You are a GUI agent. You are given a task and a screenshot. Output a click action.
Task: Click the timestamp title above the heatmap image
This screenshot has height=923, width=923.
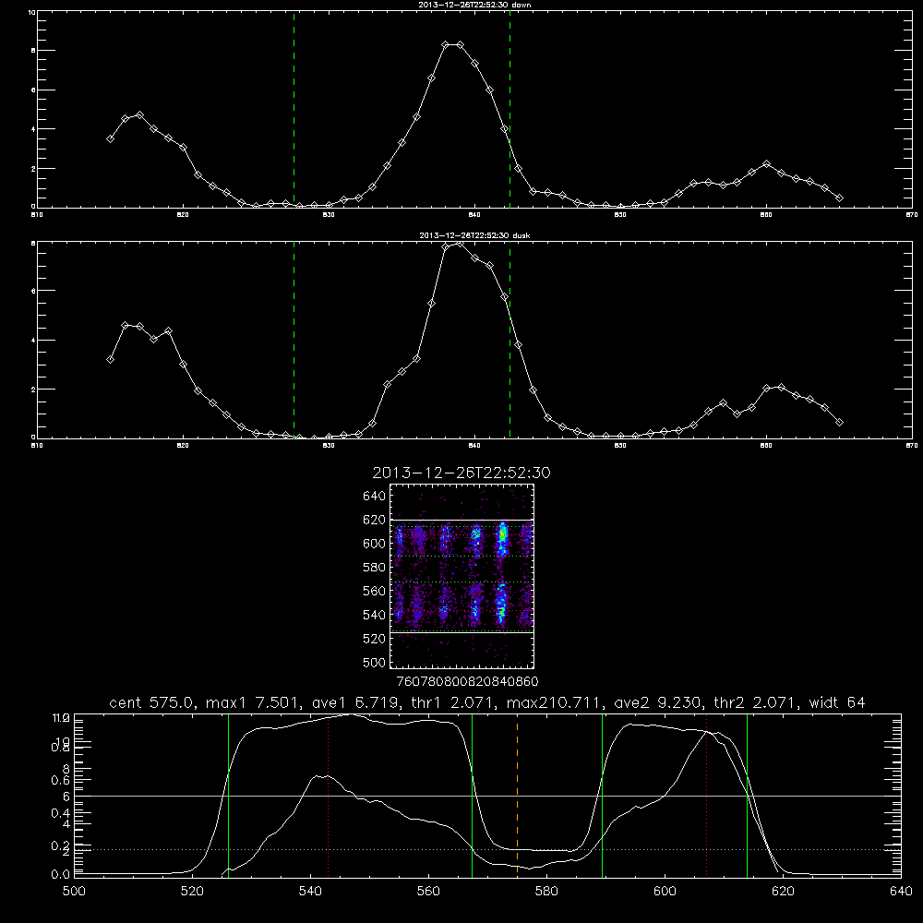pyautogui.click(x=461, y=473)
